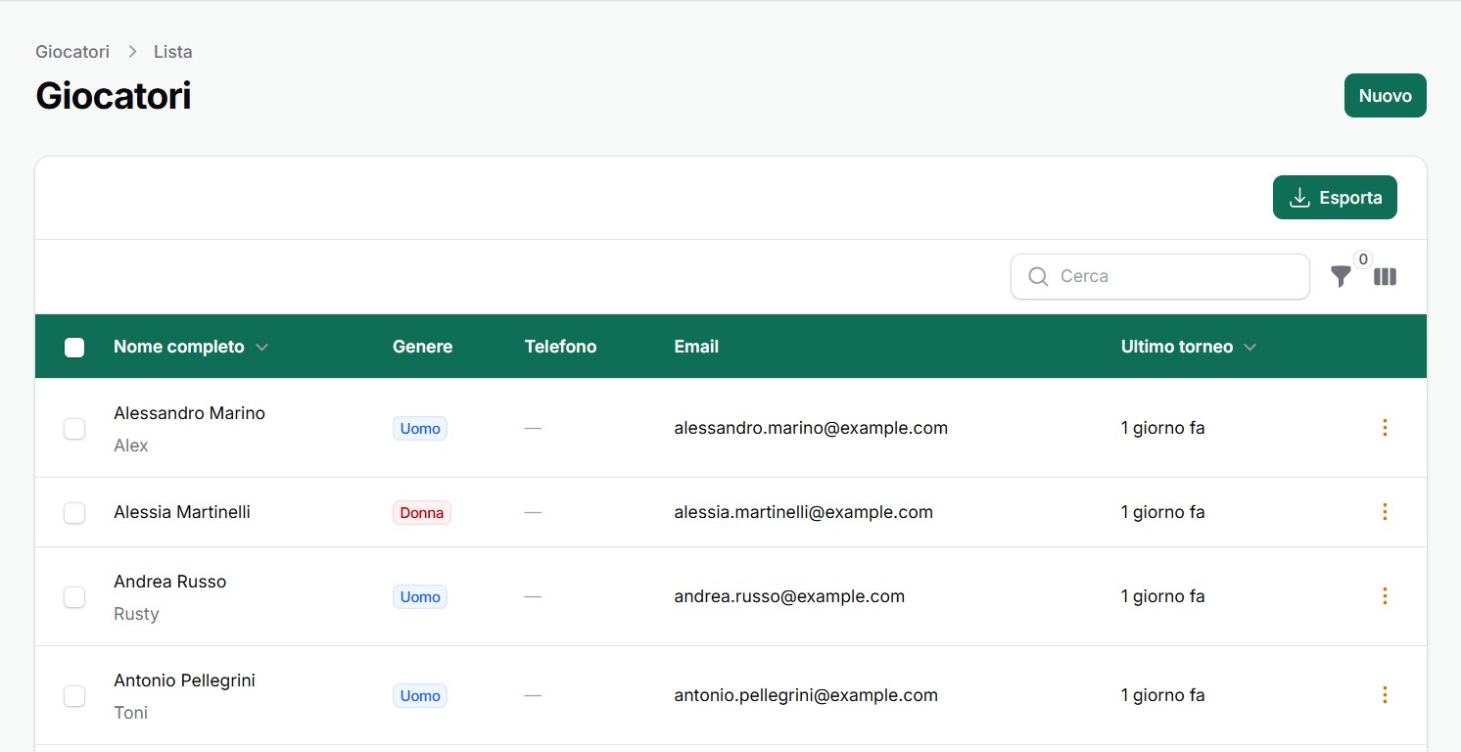Image resolution: width=1461 pixels, height=752 pixels.
Task: Click antonio.pellegrini@example.com email
Action: (x=806, y=695)
